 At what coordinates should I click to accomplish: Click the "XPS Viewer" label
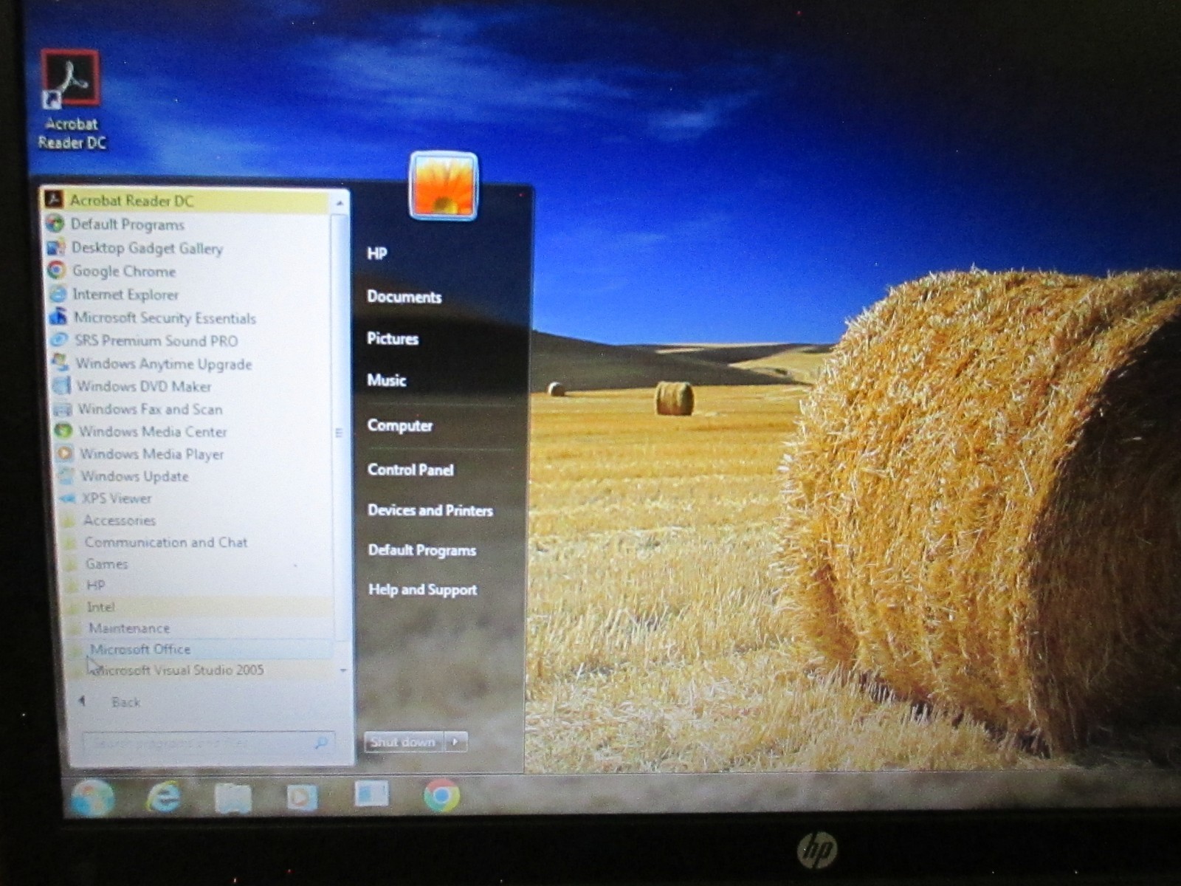point(117,498)
